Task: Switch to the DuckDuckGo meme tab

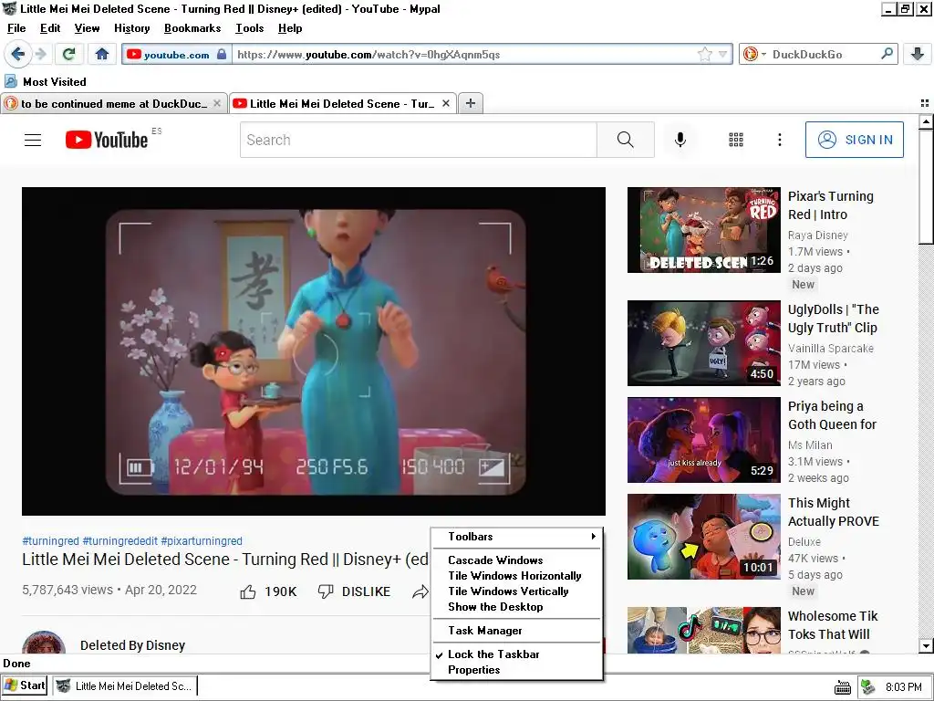Action: click(x=114, y=103)
